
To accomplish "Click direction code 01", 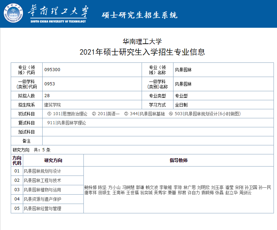I will point(17,171).
